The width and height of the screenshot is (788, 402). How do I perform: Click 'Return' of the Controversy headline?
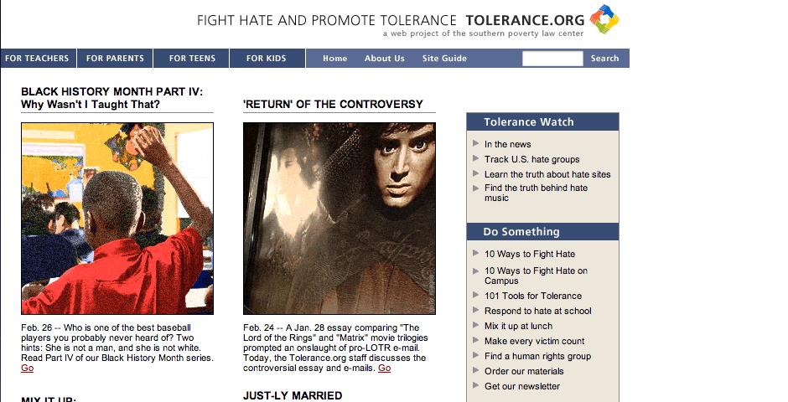coord(333,105)
